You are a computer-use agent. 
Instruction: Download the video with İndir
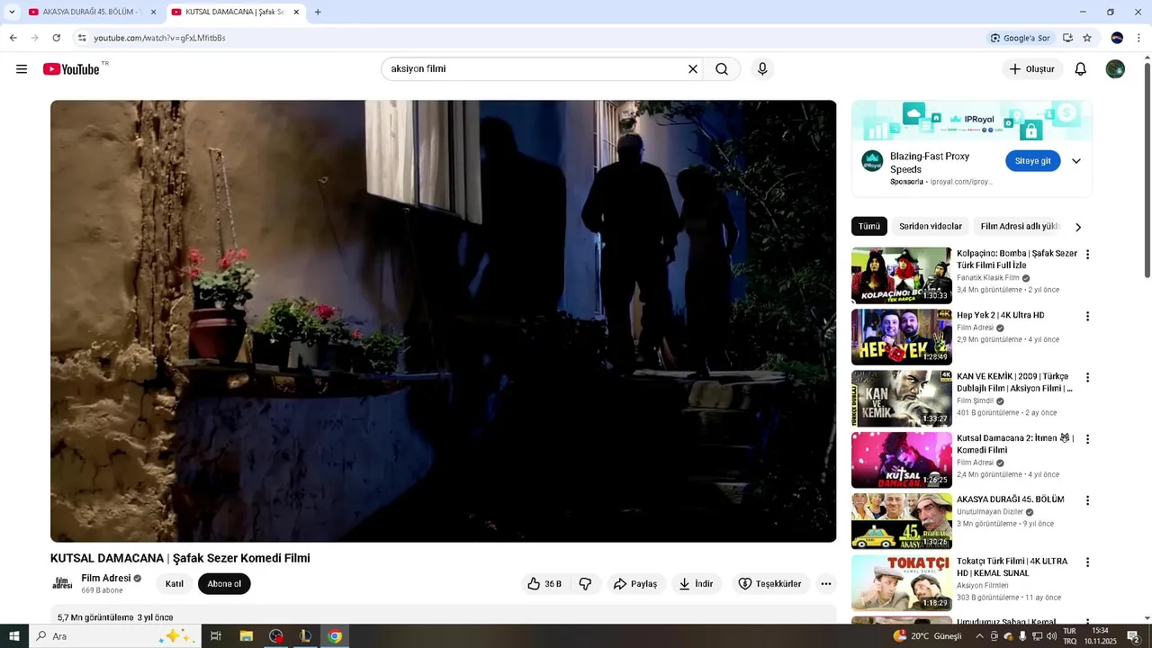pyautogui.click(x=696, y=584)
